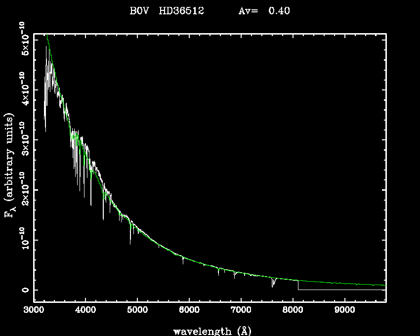Viewport: 420px width, 336px height.
Task: Click the deep absorption line near 4861 Å
Action: pos(130,237)
